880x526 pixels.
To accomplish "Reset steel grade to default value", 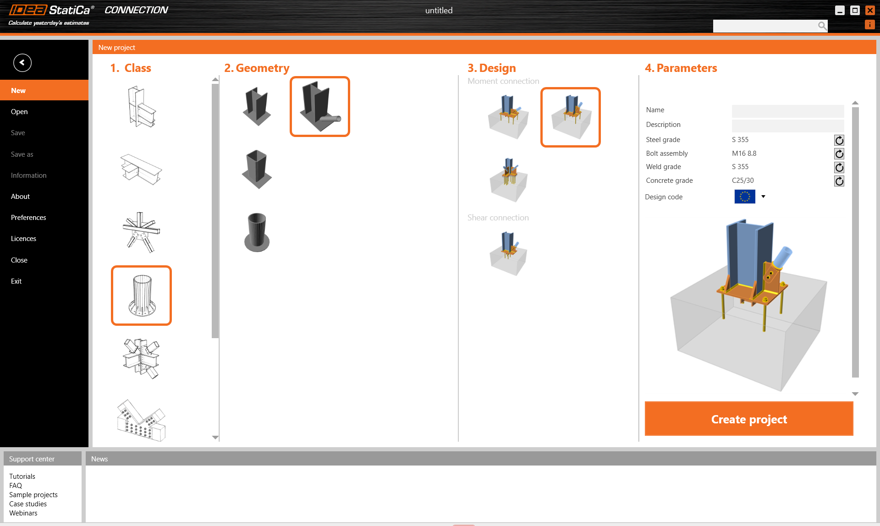I will pyautogui.click(x=839, y=140).
